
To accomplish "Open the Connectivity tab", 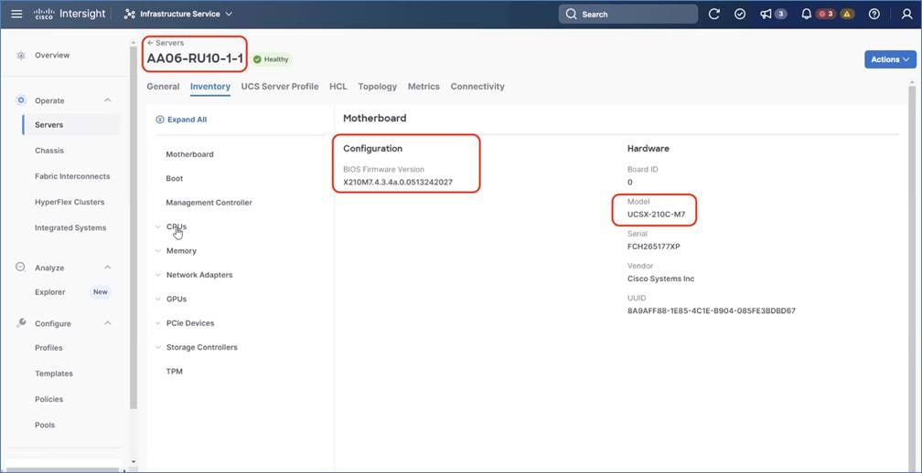I will pyautogui.click(x=477, y=86).
